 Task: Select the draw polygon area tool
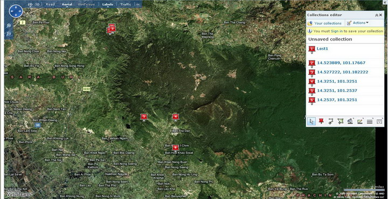point(341,121)
